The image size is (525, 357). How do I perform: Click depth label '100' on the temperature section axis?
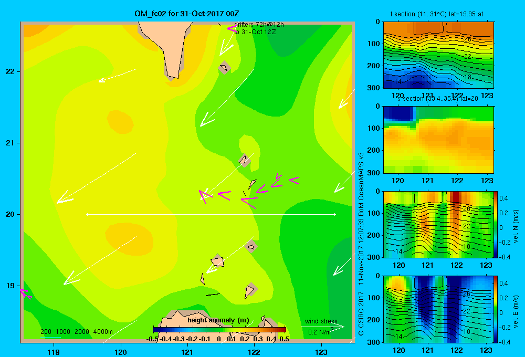tap(374, 44)
